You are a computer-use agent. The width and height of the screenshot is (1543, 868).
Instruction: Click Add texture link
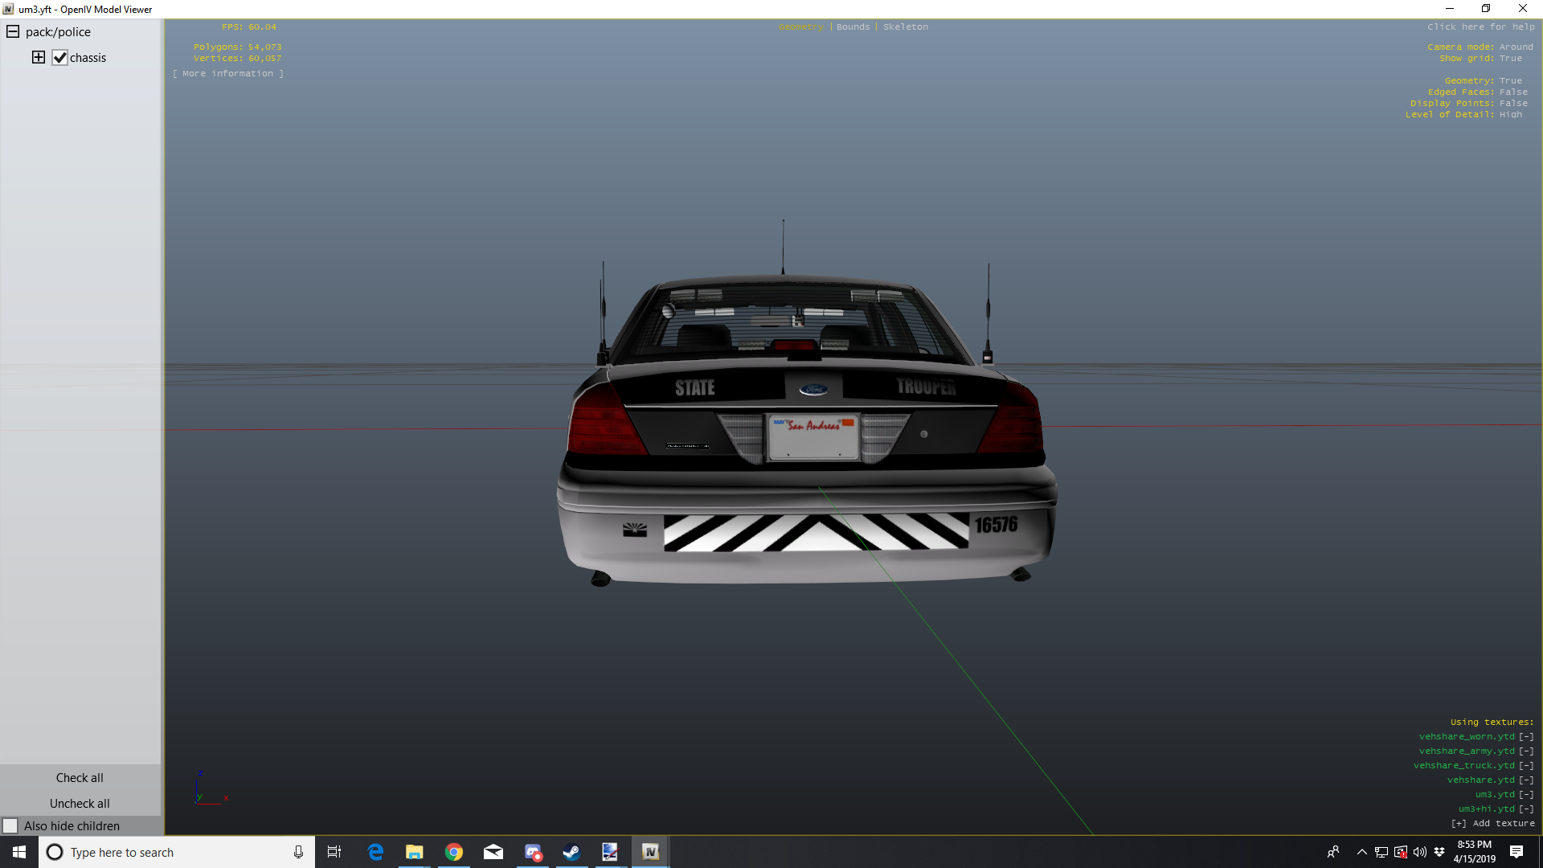(x=1492, y=823)
